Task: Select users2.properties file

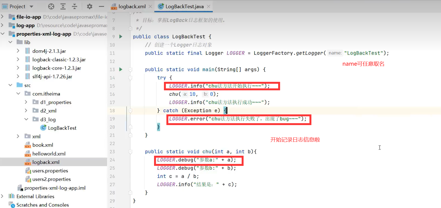Action: point(51,179)
